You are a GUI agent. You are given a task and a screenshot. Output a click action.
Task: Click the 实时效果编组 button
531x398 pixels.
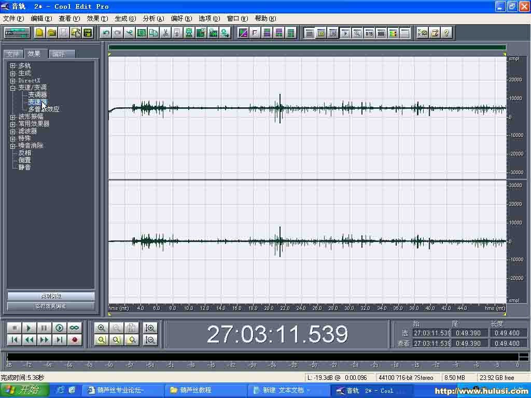pos(51,306)
